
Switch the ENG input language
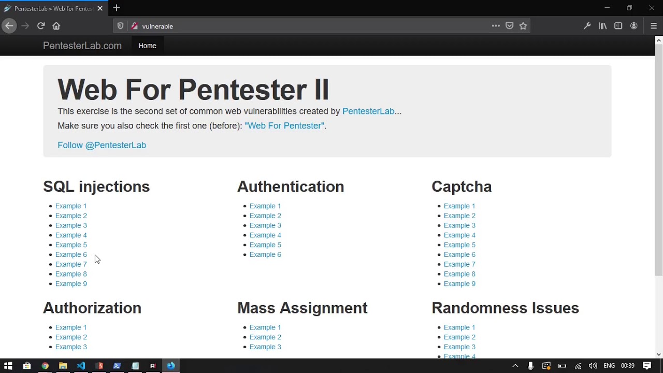pos(609,366)
